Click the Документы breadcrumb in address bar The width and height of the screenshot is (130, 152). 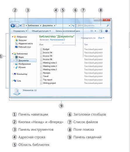[x=48, y=26]
